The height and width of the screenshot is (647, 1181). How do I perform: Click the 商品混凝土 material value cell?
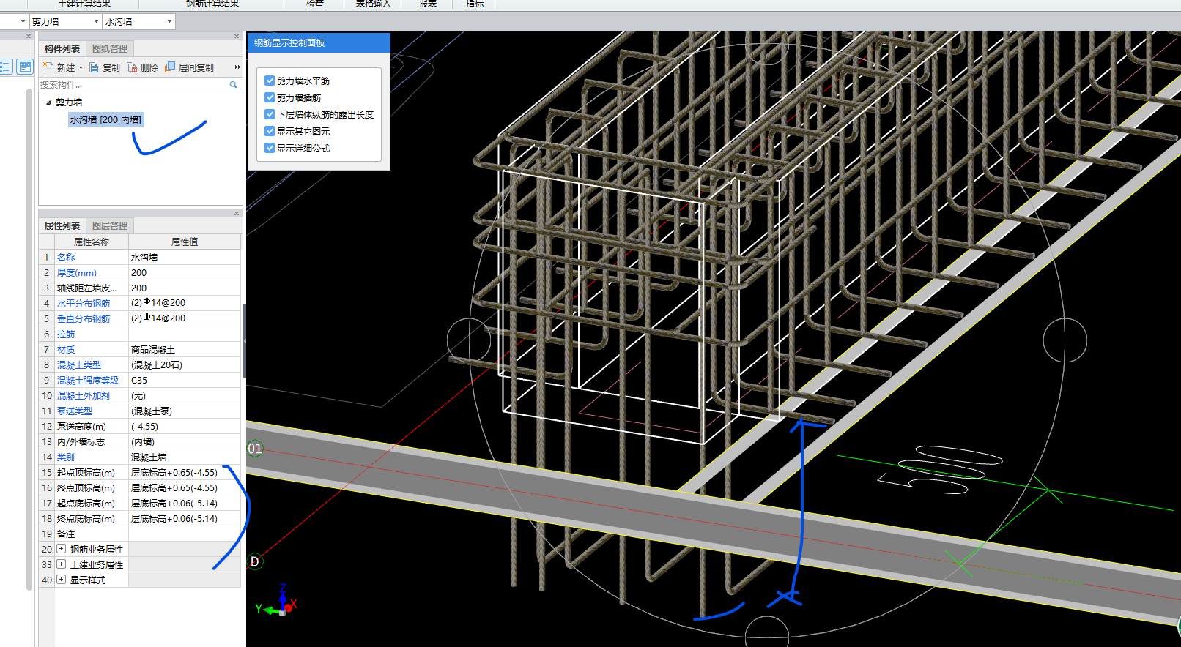coord(185,350)
